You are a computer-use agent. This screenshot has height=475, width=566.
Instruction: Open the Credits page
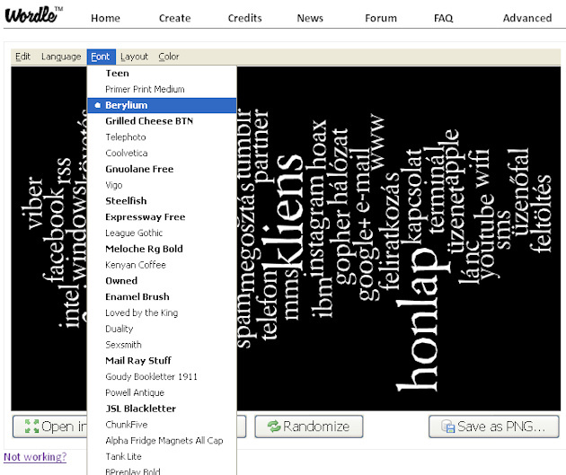pyautogui.click(x=244, y=18)
